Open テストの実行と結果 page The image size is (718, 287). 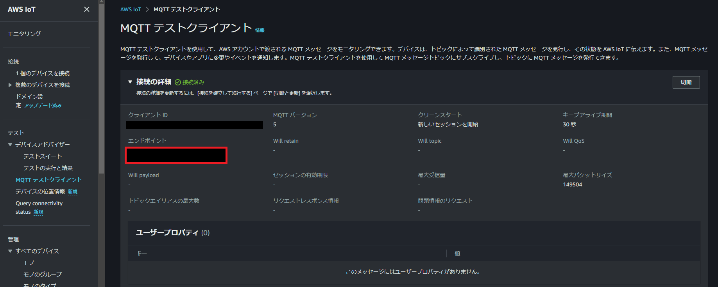tap(48, 168)
